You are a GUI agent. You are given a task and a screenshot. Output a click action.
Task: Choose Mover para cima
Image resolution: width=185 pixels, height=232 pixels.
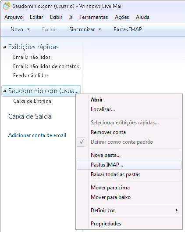[x=129, y=188]
